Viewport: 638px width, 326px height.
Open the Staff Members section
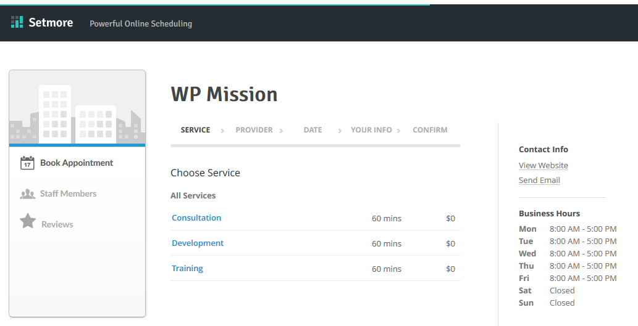point(68,194)
